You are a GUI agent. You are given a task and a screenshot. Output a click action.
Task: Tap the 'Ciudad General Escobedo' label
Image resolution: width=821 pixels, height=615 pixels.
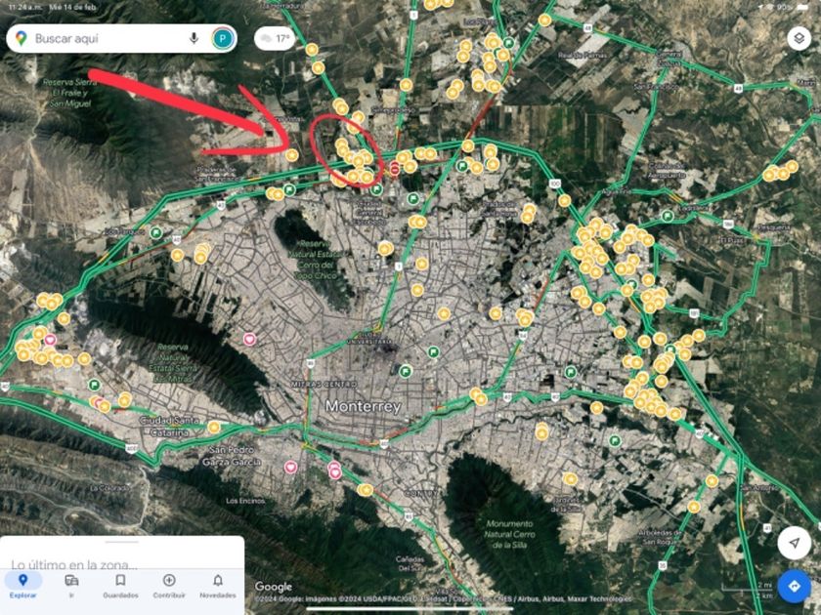[x=370, y=213]
